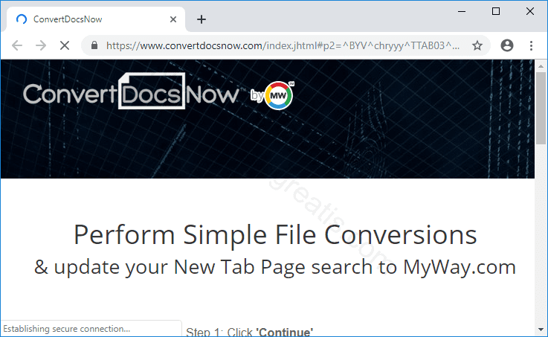Stop loading the page

click(x=65, y=45)
